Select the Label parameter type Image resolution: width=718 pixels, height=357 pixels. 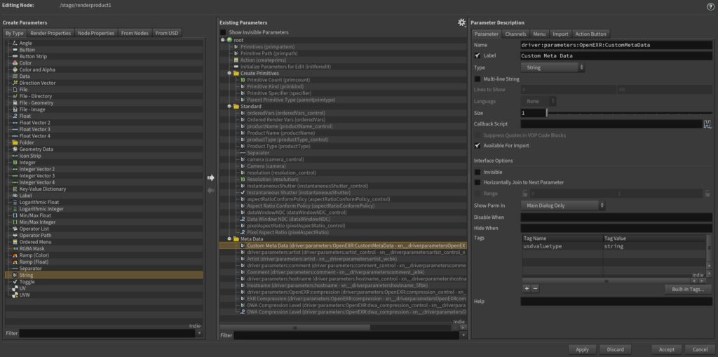coord(25,195)
